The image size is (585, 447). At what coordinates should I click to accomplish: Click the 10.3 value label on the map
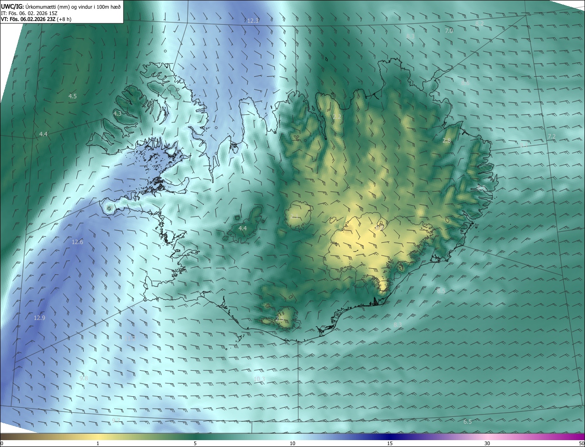259,379
